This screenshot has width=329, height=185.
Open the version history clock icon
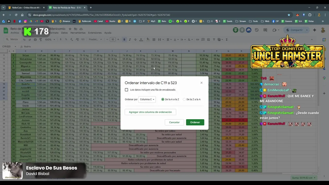[257, 30]
